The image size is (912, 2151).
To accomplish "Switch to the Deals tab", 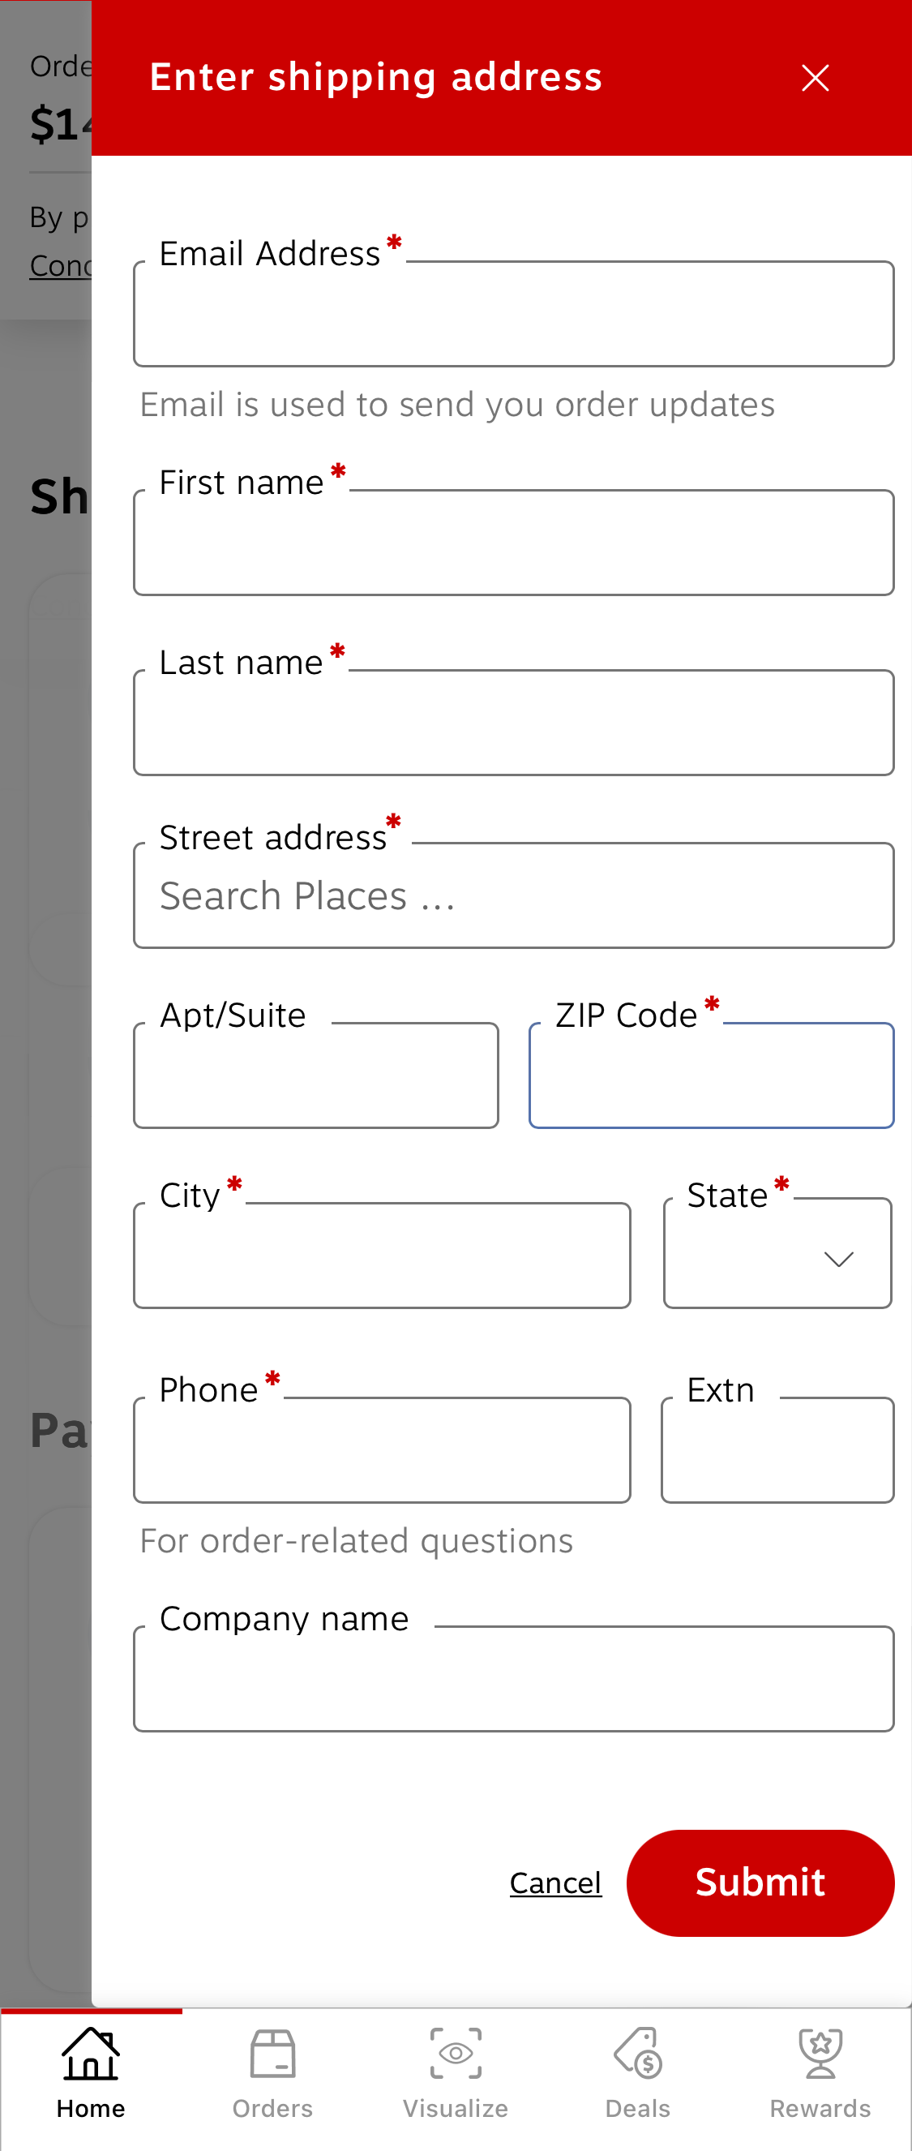I will tap(637, 2073).
